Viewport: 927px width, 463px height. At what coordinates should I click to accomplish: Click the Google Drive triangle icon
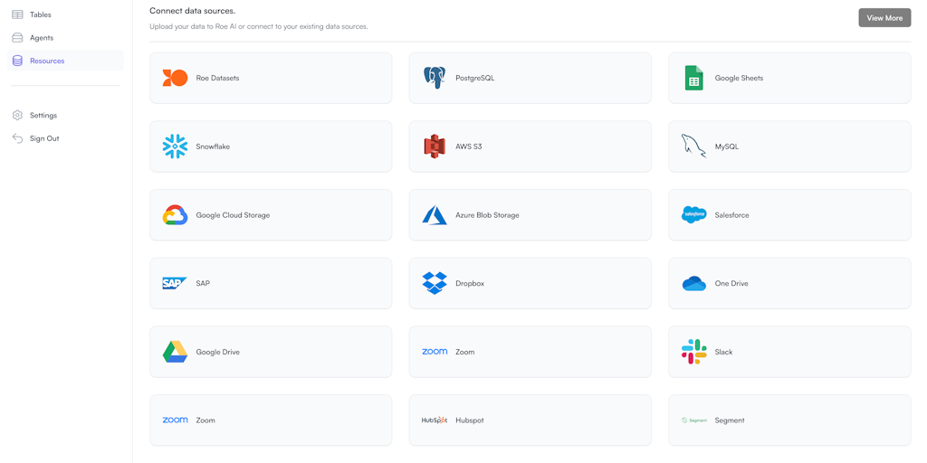coord(175,352)
